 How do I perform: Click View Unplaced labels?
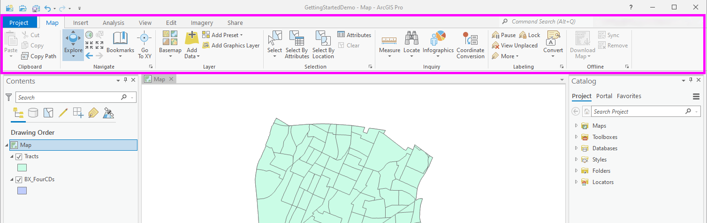coord(514,46)
